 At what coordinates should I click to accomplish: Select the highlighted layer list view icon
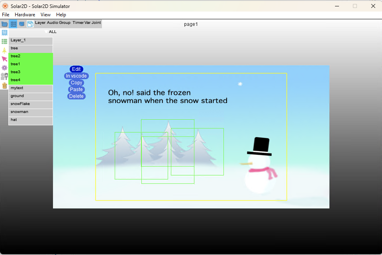[13, 24]
